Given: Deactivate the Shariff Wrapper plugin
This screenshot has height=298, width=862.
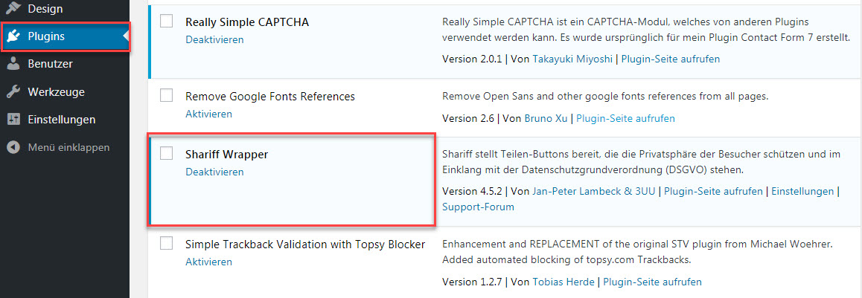Looking at the screenshot, I should pyautogui.click(x=214, y=172).
